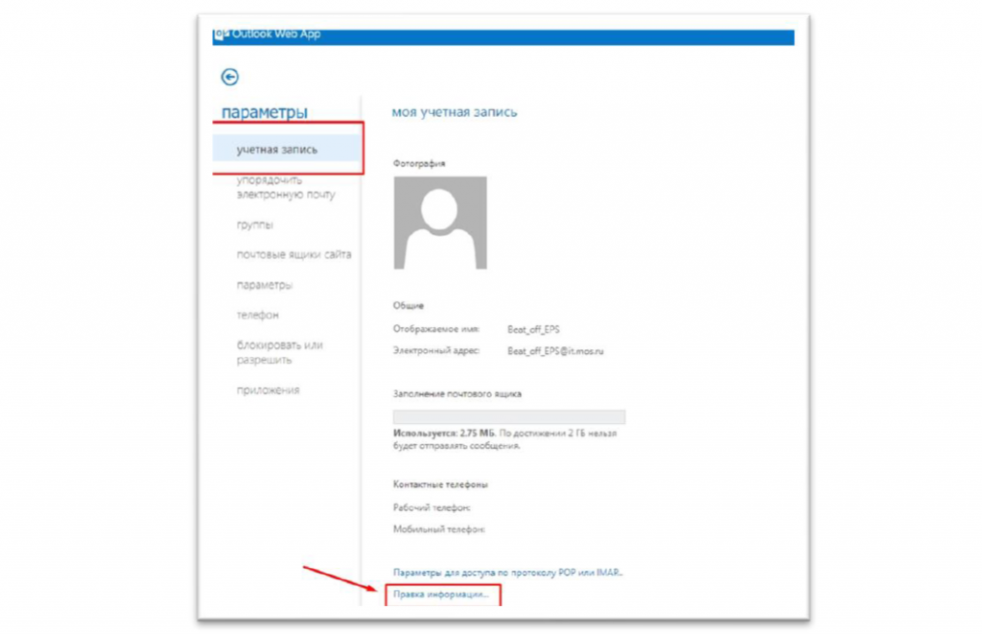This screenshot has width=982, height=634.
Task: Go to 'группы' settings
Action: (255, 224)
